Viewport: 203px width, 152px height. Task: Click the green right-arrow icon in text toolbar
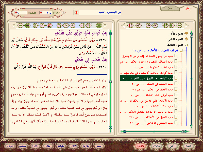pos(21,26)
